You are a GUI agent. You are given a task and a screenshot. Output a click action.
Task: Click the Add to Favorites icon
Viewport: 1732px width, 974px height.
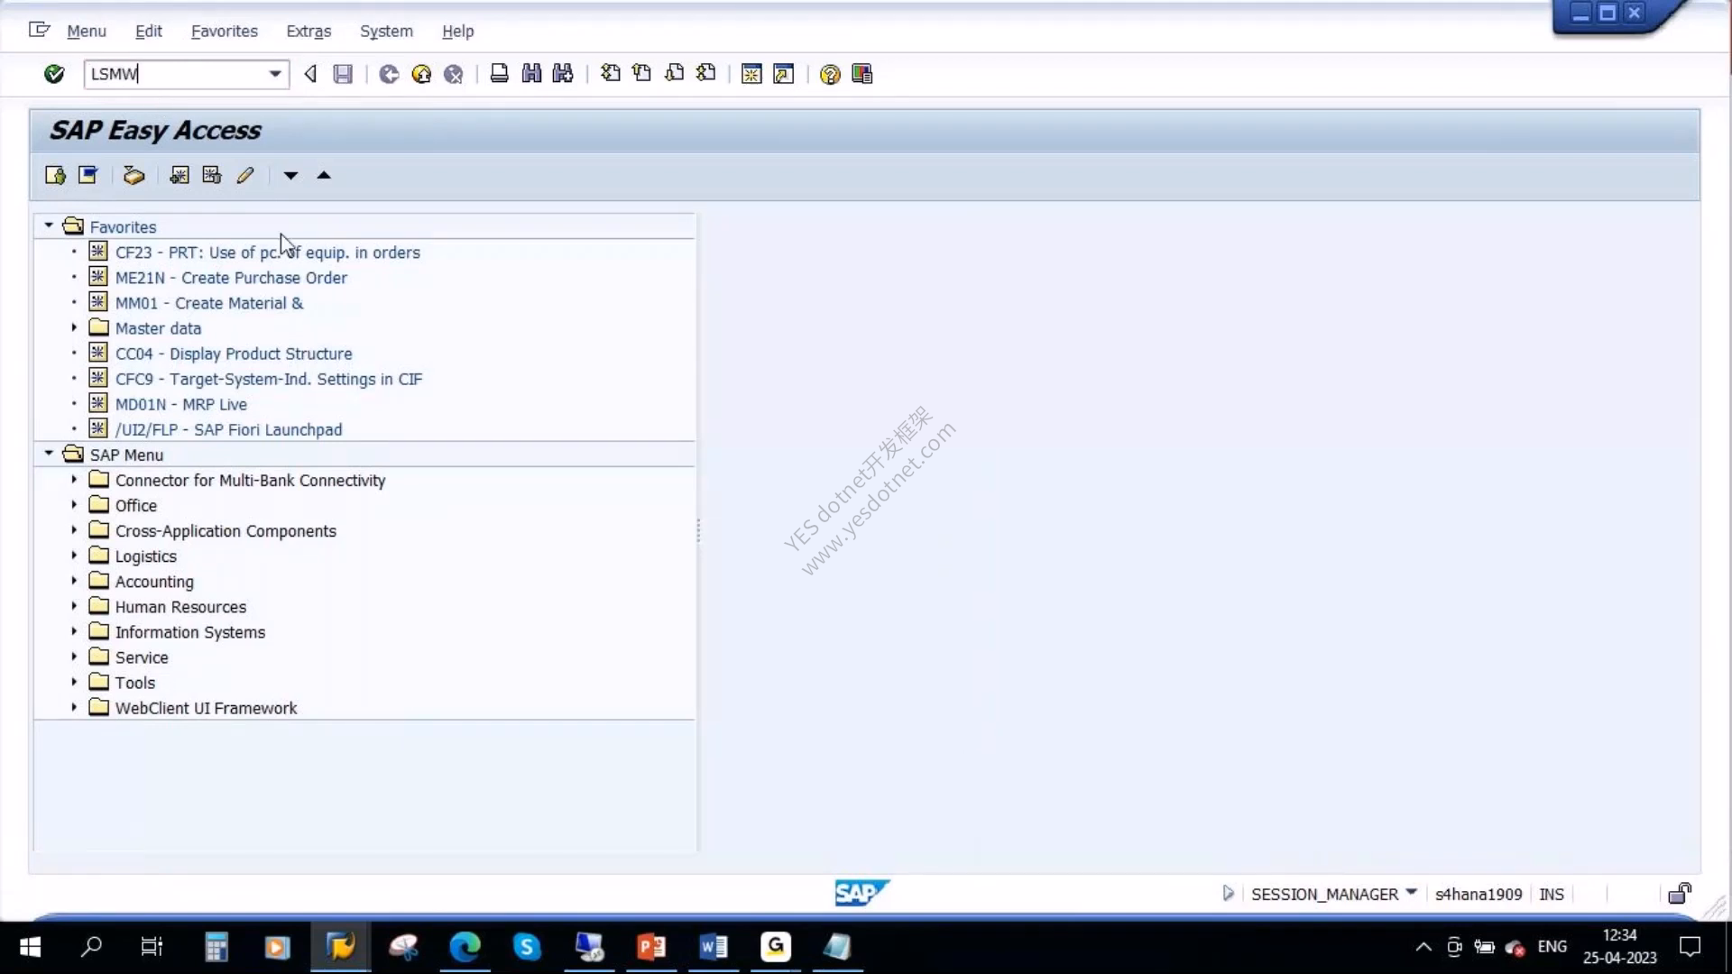[180, 175]
